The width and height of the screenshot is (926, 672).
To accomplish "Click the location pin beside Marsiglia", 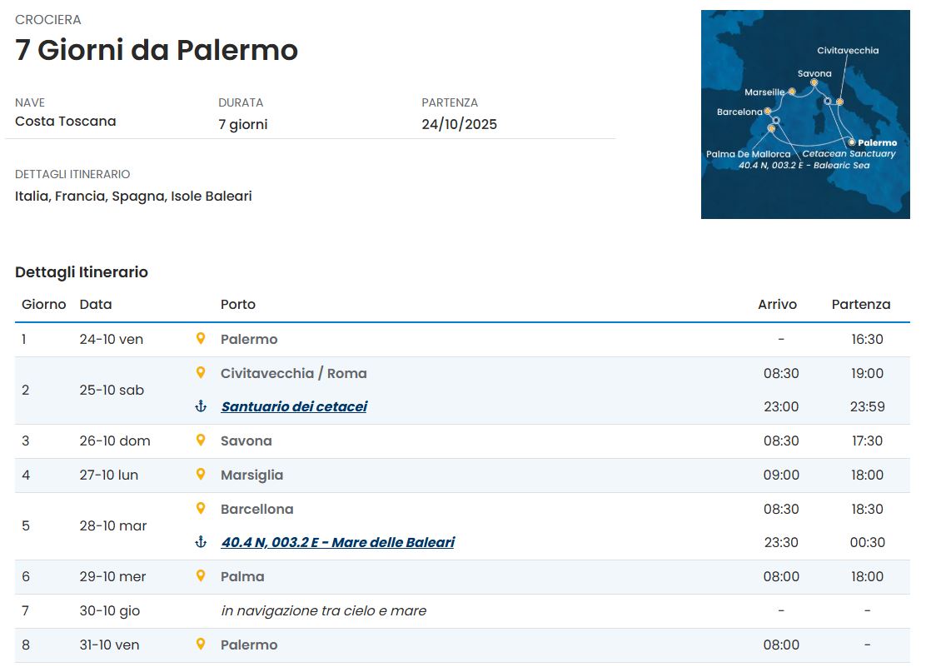I will (x=201, y=474).
